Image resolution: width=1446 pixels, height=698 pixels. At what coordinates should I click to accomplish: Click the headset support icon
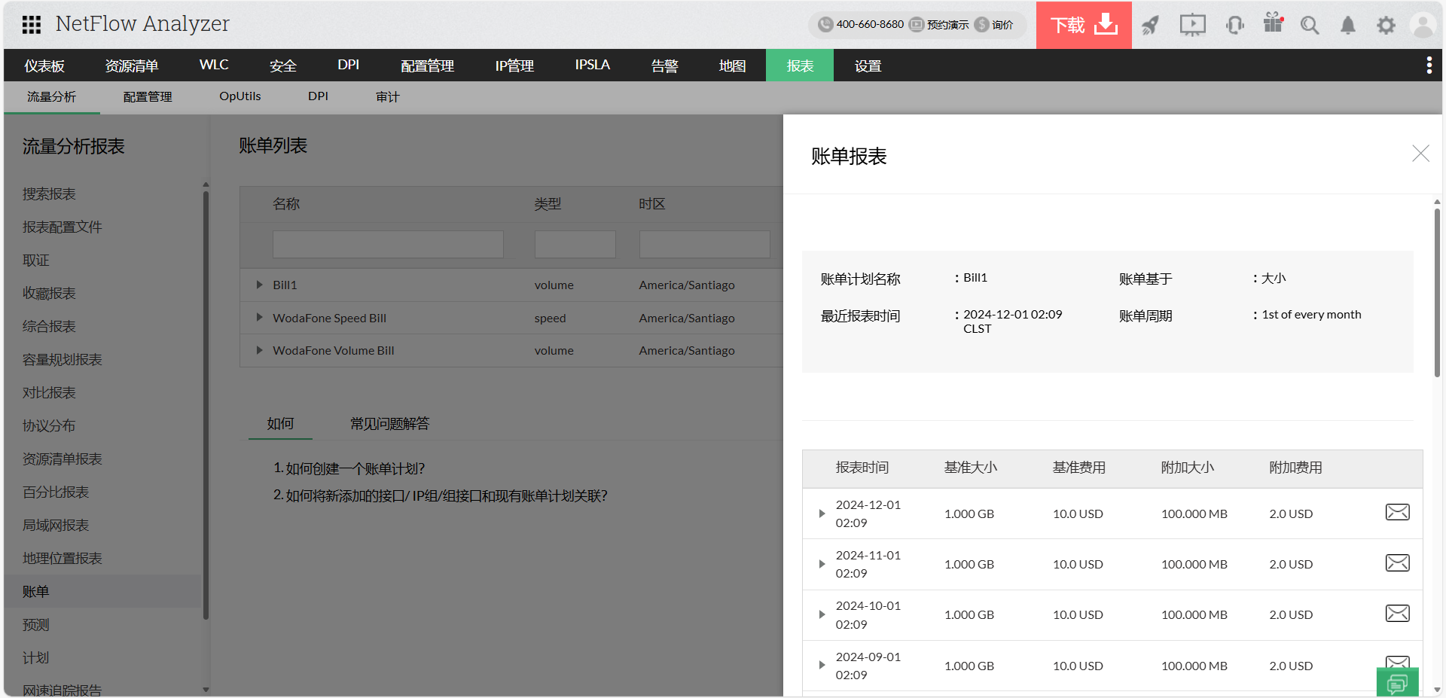1234,26
